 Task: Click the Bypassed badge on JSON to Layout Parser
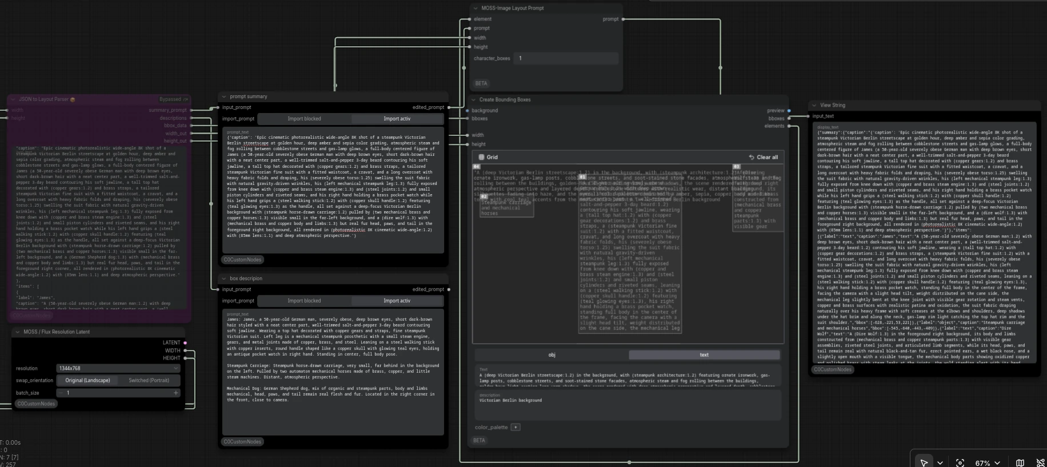coord(173,99)
